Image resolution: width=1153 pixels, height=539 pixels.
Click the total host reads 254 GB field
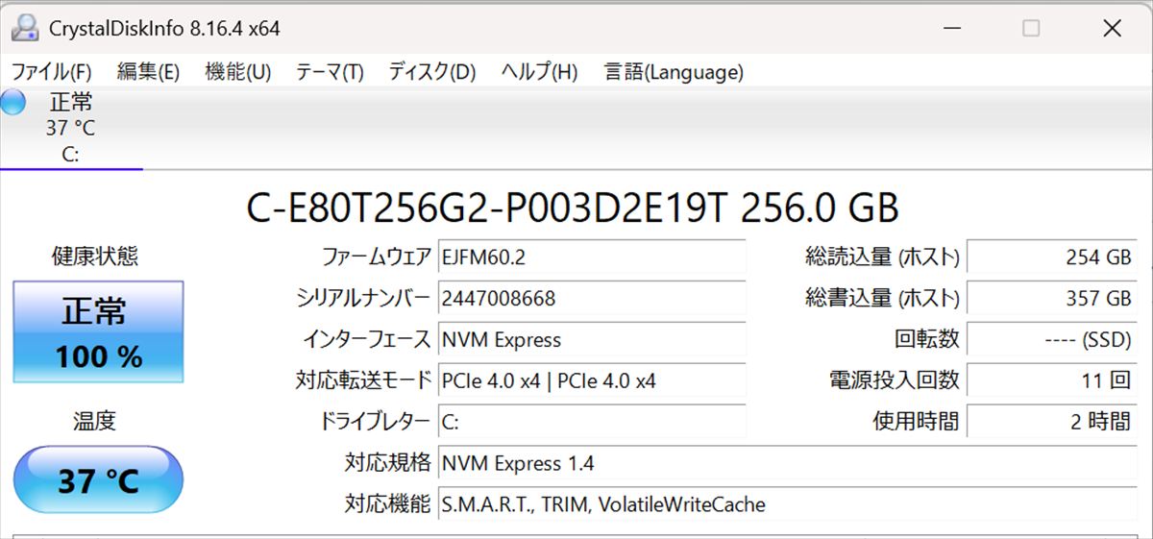tap(1051, 257)
